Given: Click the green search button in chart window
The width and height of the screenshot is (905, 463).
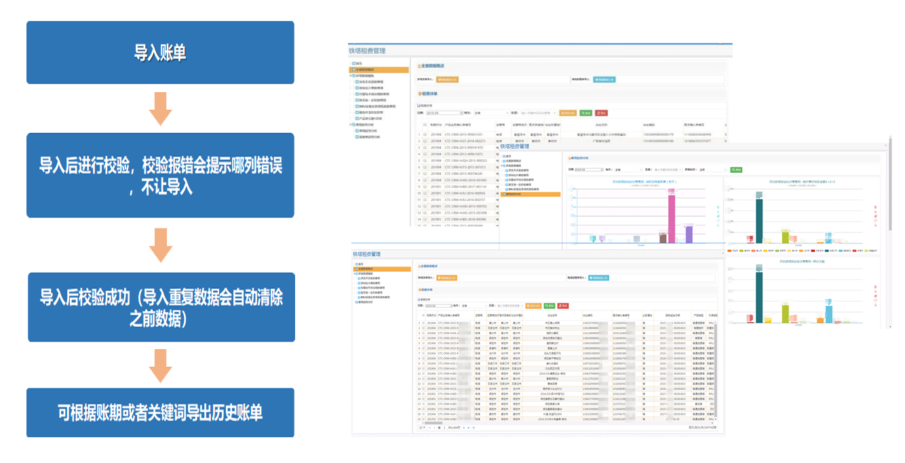Looking at the screenshot, I should pyautogui.click(x=736, y=169).
